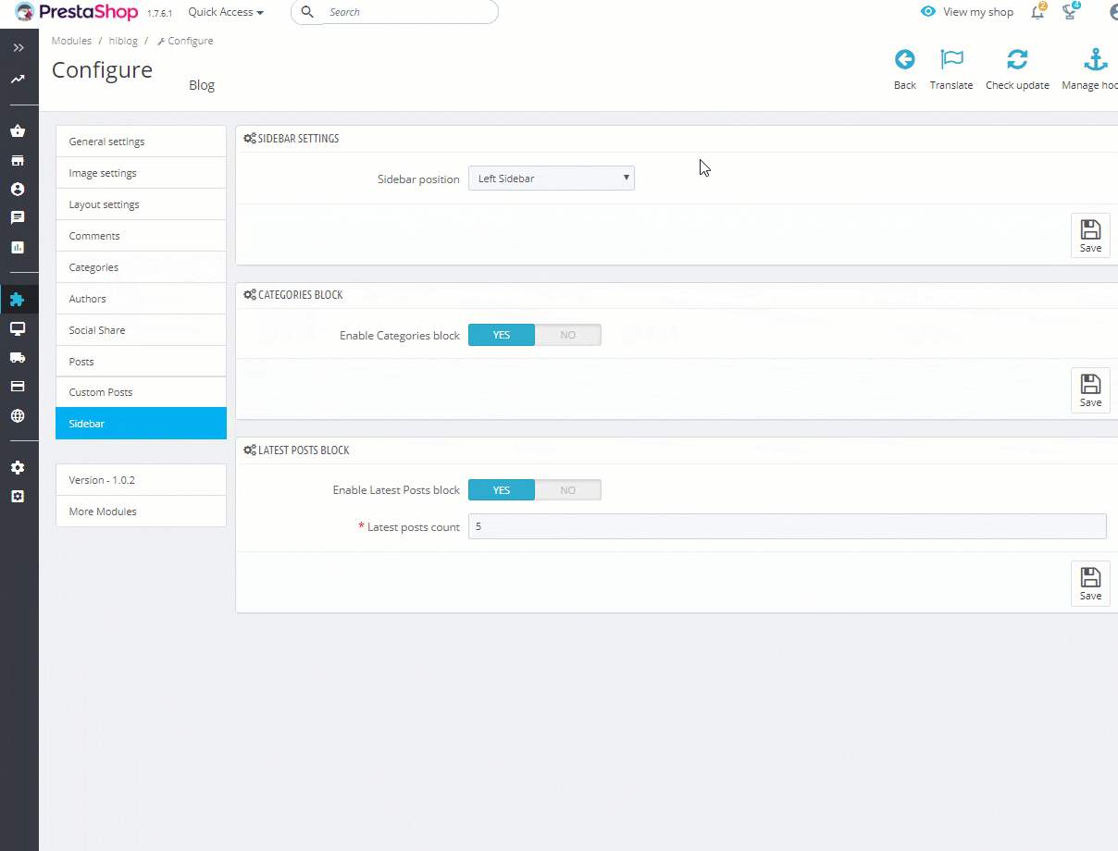Open the Shop Parameters gear icon
Screen dimensions: 1118x851
[x=18, y=467]
